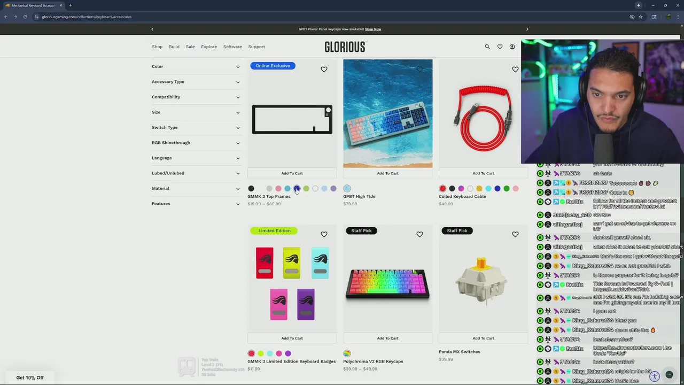Open Polychroma V2 RGB Keycaps product image

coord(387,279)
